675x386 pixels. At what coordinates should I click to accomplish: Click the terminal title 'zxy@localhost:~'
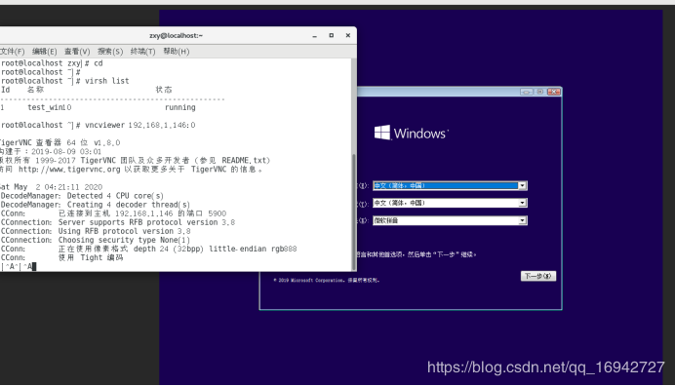pyautogui.click(x=177, y=36)
